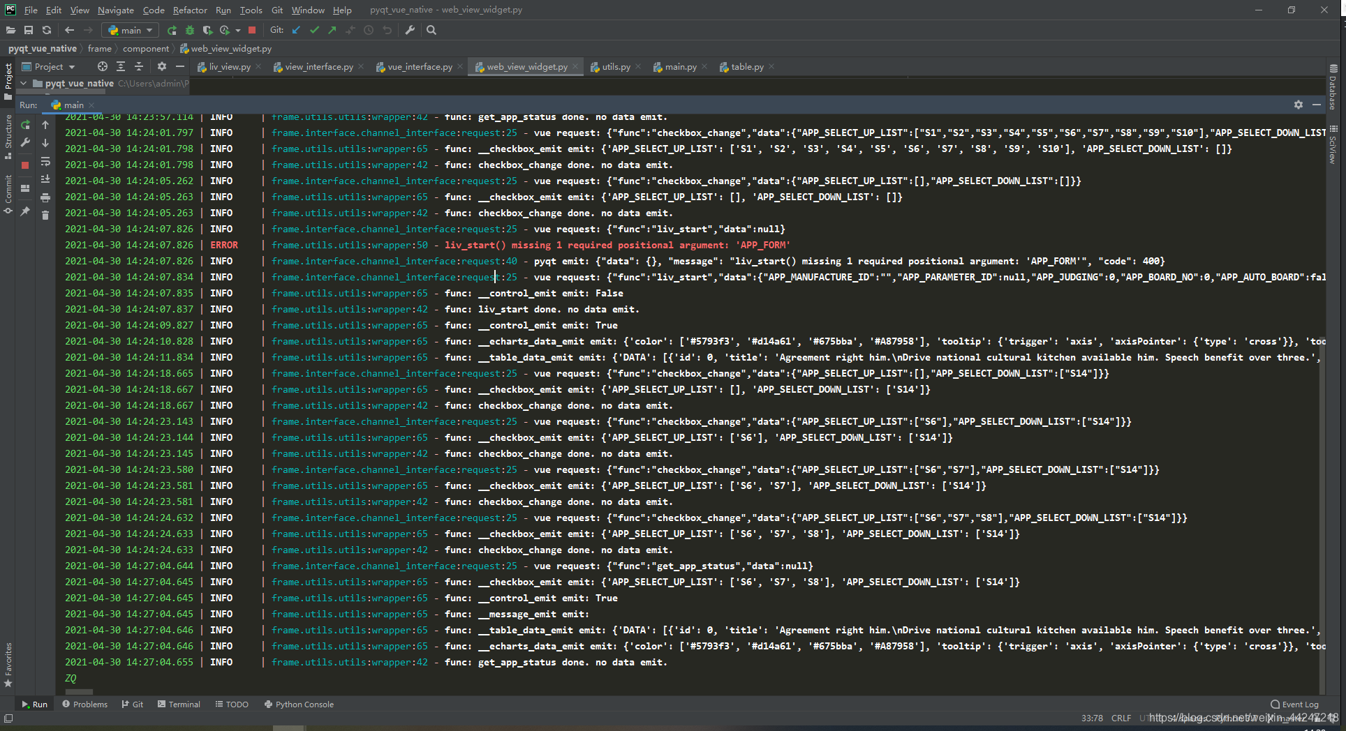Switch to the table.py editor tab
The width and height of the screenshot is (1346, 731).
(747, 67)
